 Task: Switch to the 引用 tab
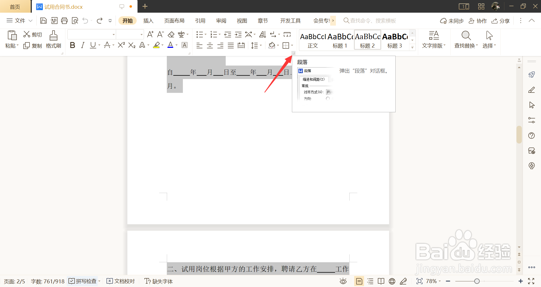coord(200,21)
